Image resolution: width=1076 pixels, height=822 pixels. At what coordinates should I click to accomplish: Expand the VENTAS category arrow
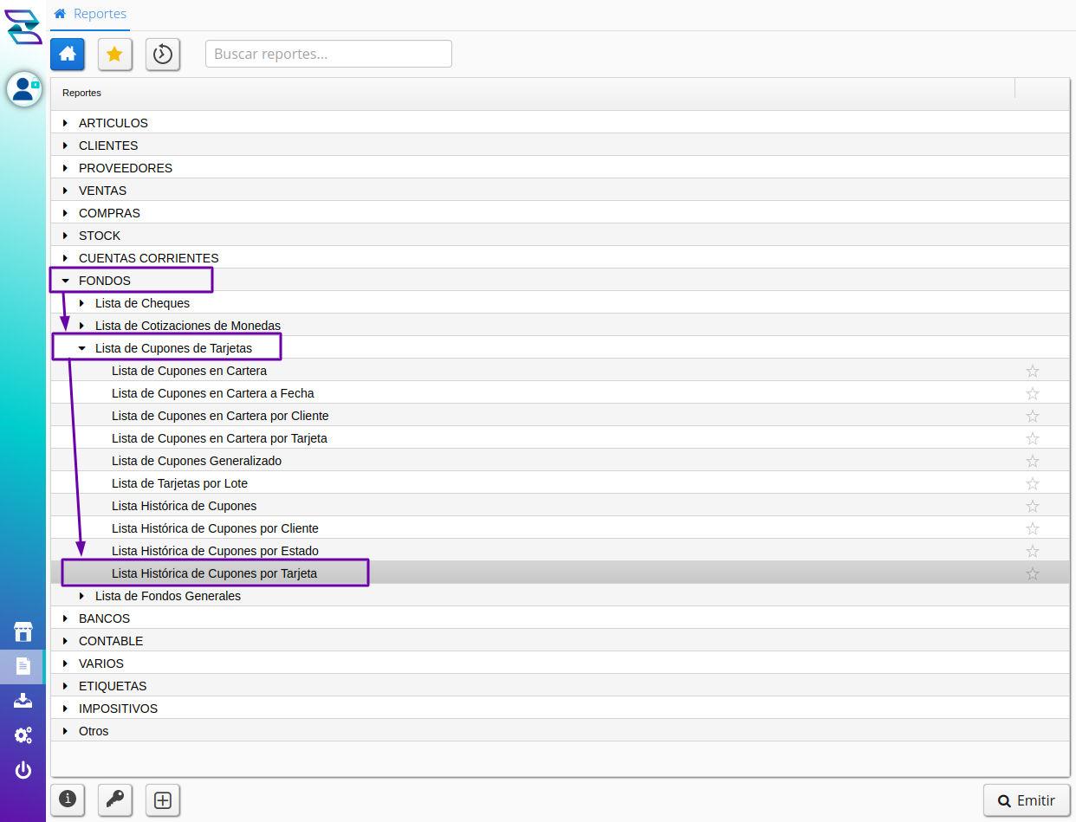65,191
